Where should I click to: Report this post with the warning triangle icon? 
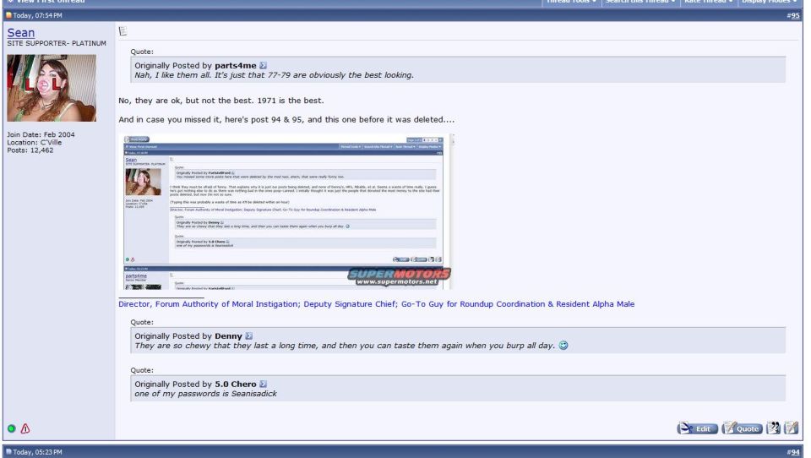[24, 428]
